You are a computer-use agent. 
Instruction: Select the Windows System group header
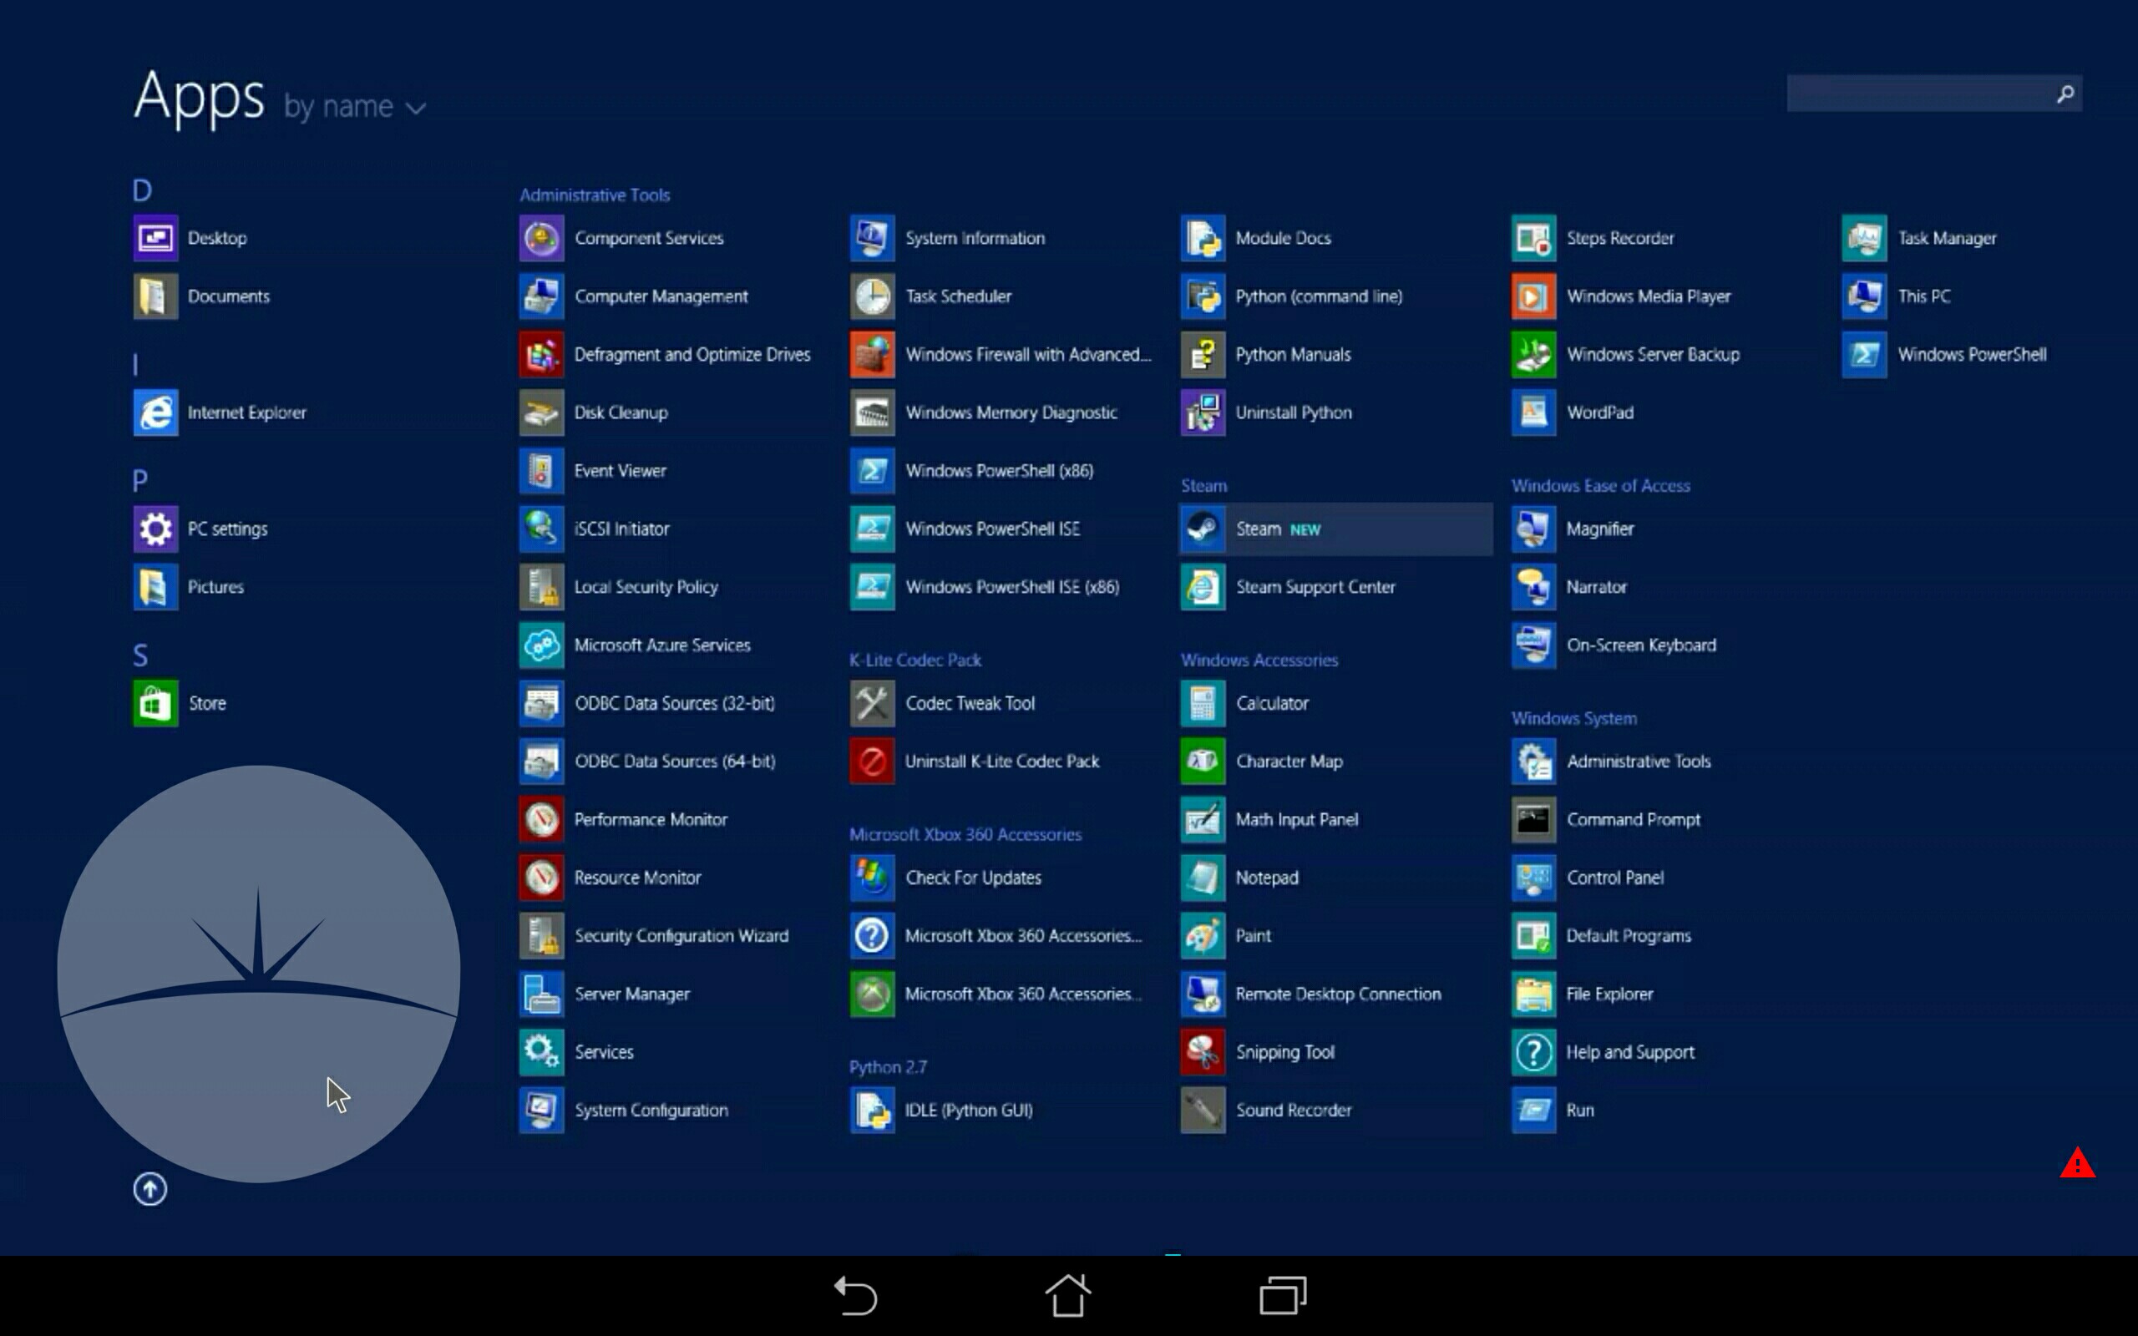point(1573,718)
